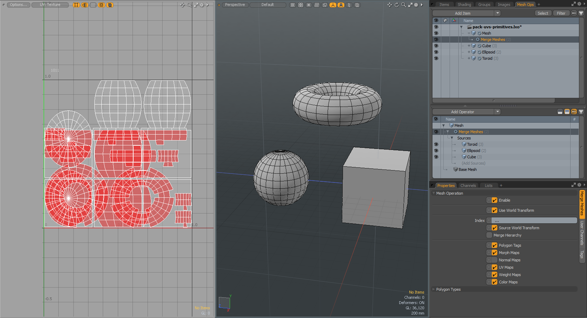Click the pan arrows icon in UV viewport

(x=182, y=5)
